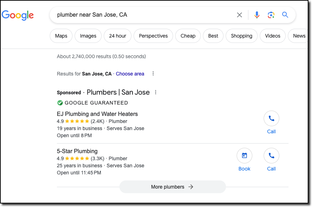Open three-dot menu beside Plumbers | San Jose
The image size is (312, 207).
(156, 92)
